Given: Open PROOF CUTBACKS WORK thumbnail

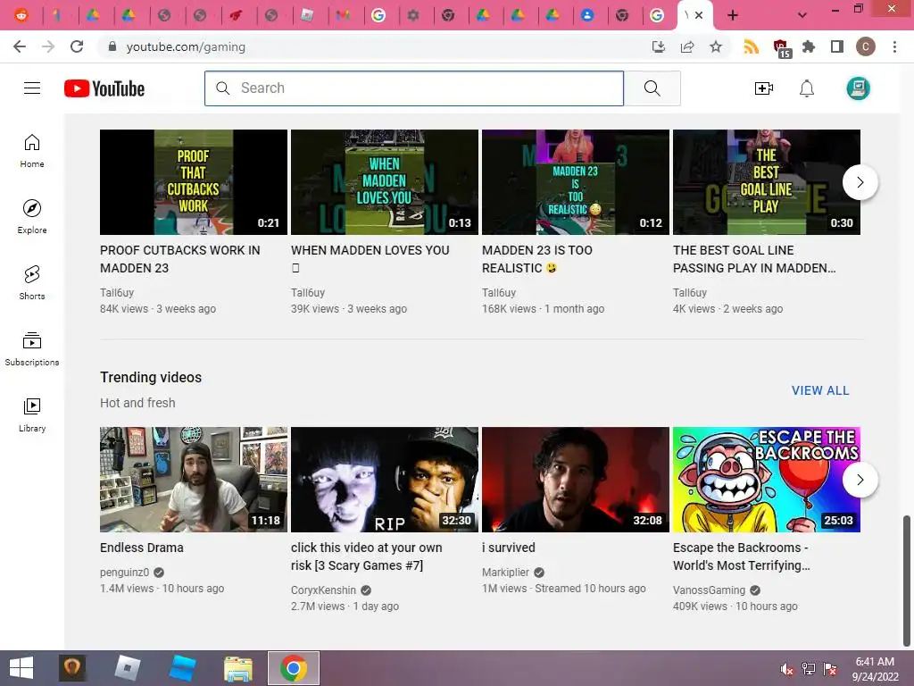Looking at the screenshot, I should click(x=194, y=182).
